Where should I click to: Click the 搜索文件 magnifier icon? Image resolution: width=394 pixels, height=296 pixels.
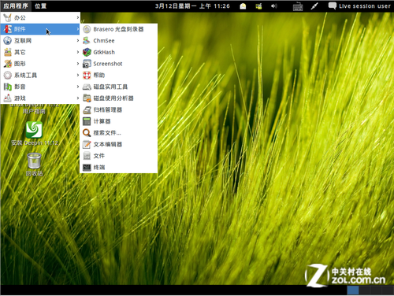(x=87, y=133)
